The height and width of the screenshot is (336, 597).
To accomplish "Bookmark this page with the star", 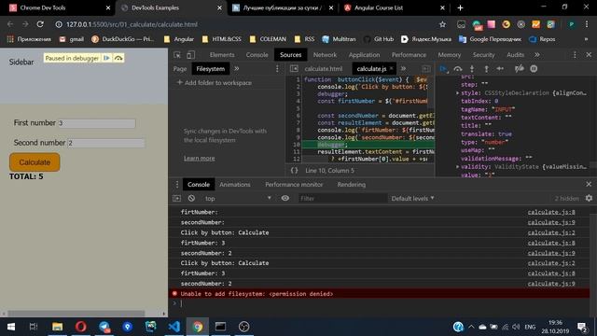I will [442, 24].
